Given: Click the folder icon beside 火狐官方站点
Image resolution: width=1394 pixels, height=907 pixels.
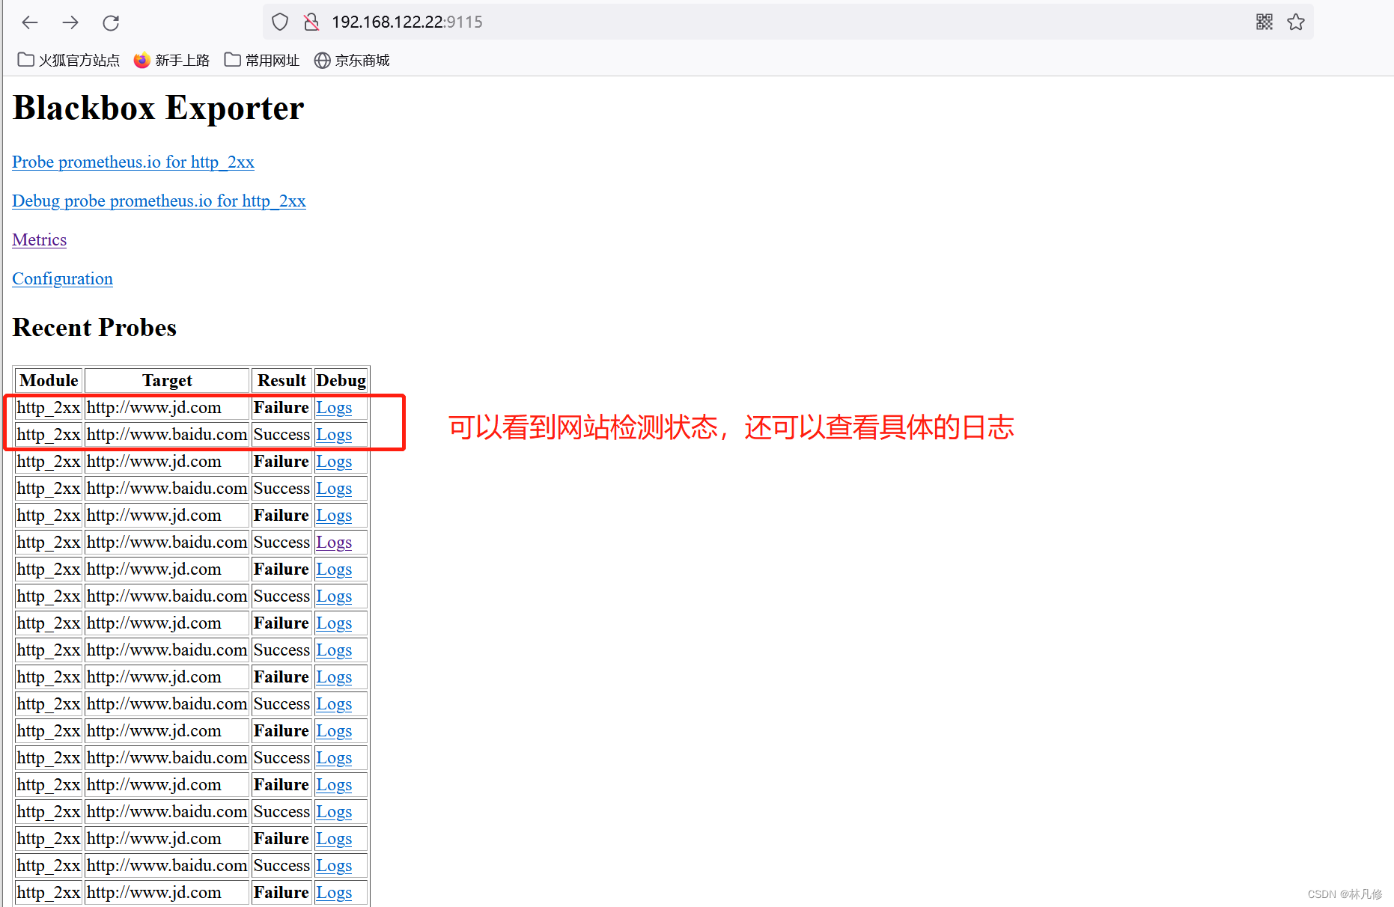Looking at the screenshot, I should [x=25, y=60].
